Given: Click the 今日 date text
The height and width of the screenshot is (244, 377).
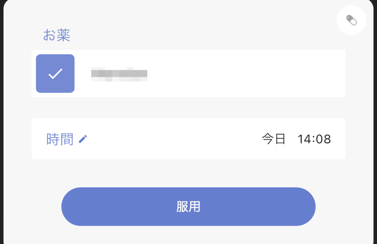Looking at the screenshot, I should (274, 139).
